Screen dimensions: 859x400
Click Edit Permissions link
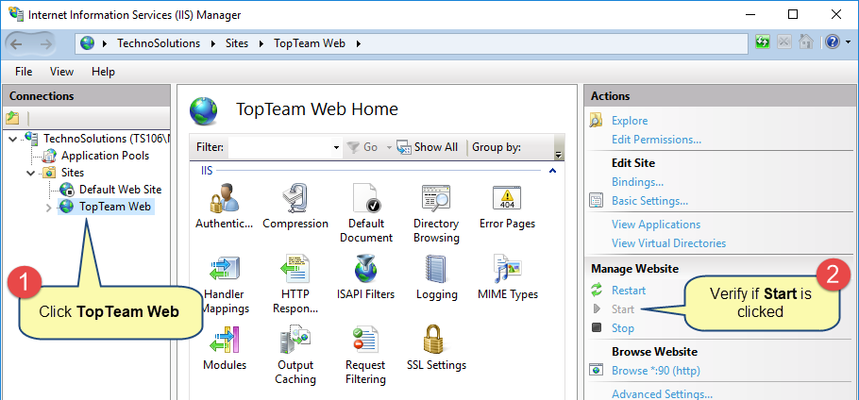(656, 140)
